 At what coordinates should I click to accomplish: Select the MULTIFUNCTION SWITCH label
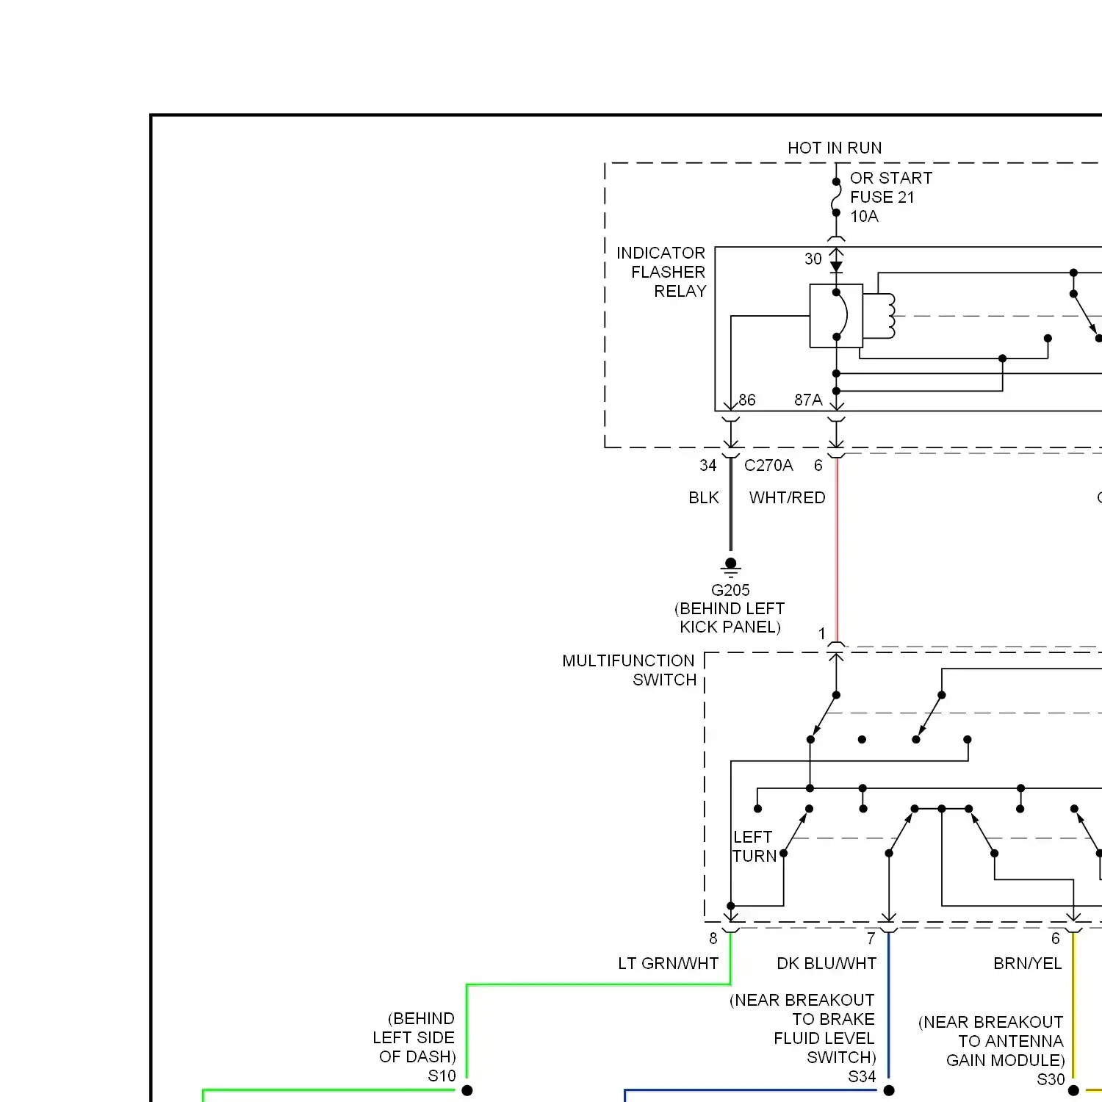pos(629,670)
